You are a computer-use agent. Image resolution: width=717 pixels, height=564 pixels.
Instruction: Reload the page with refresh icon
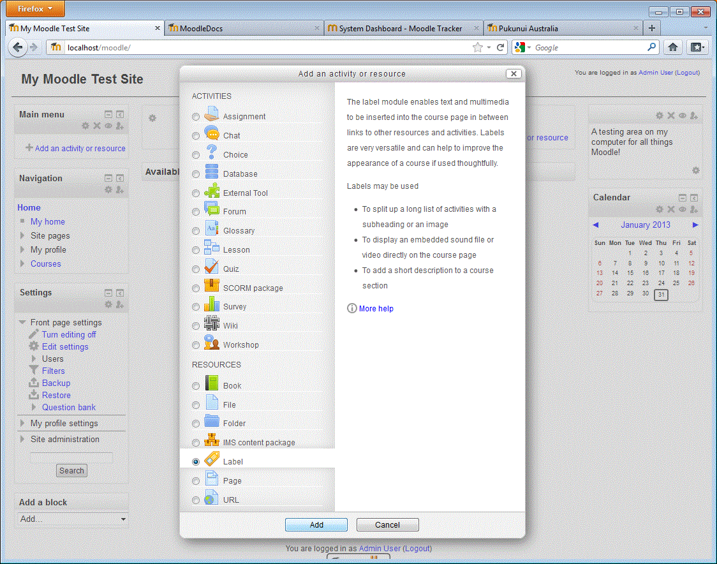click(x=500, y=47)
